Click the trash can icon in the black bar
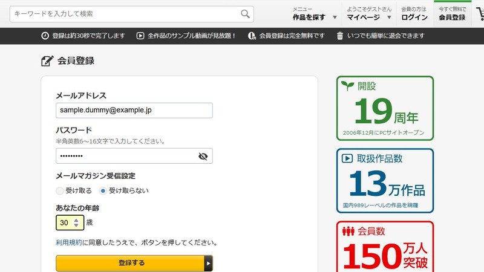 (340, 36)
